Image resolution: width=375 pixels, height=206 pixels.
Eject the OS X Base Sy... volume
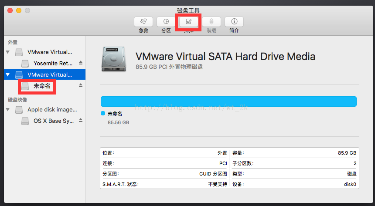[81, 120]
